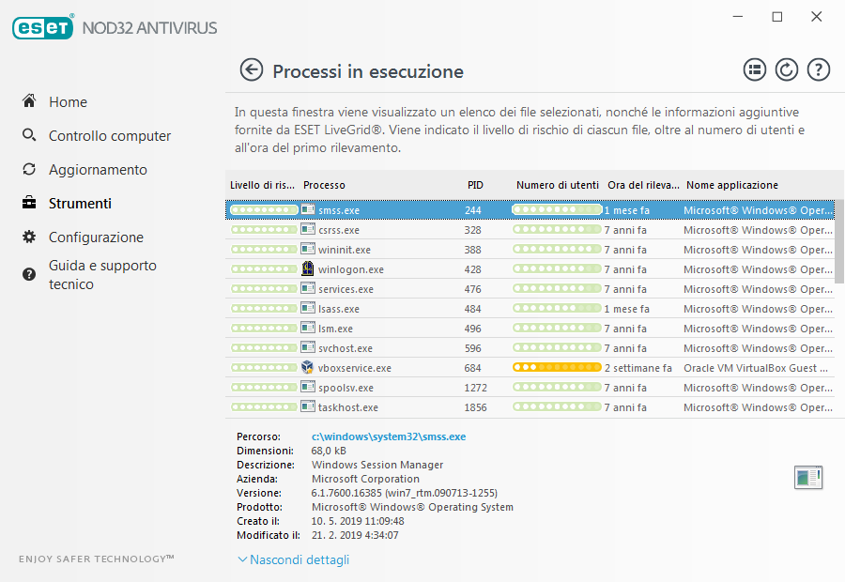Screen dimensions: 845x582
Task: Click Windows Session Manager description text
Action: (377, 465)
